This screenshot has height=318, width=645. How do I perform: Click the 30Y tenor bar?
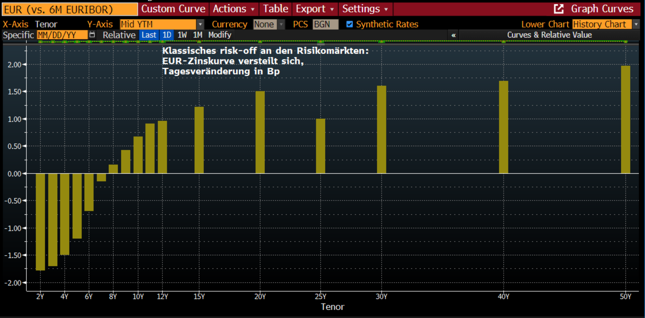(x=382, y=130)
